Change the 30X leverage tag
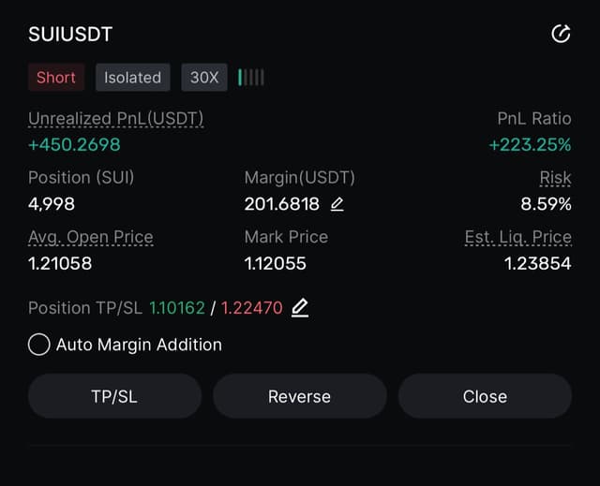The height and width of the screenshot is (486, 600). coord(204,78)
